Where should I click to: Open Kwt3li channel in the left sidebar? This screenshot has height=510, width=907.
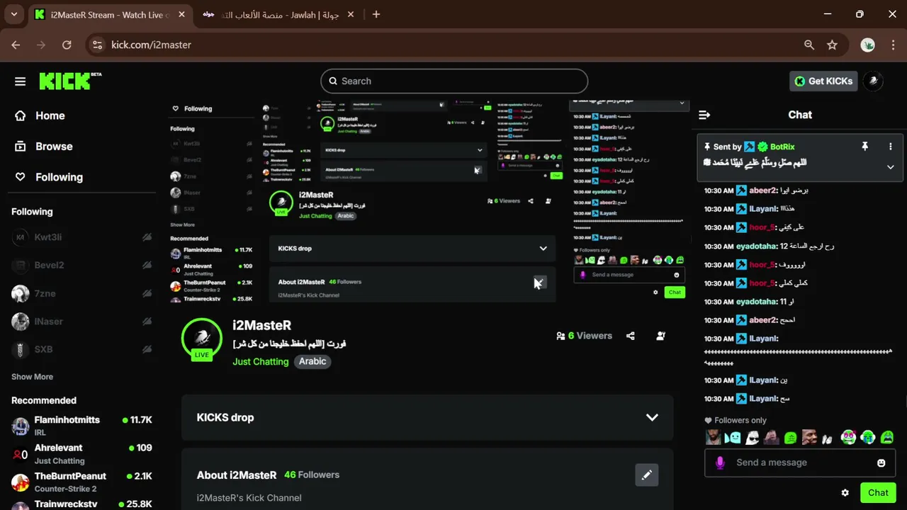pos(81,237)
